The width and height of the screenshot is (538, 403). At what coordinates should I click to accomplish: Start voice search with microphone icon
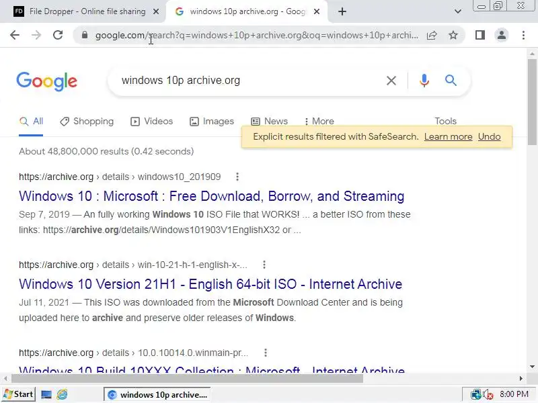(x=424, y=81)
